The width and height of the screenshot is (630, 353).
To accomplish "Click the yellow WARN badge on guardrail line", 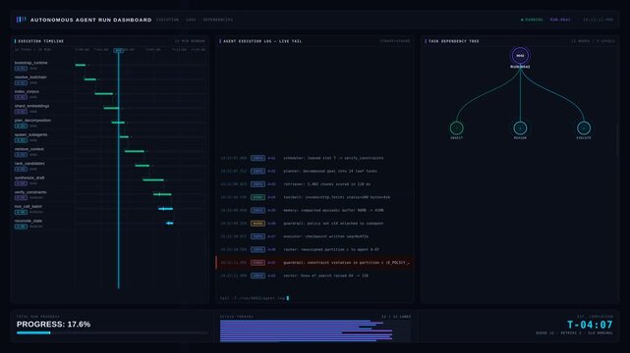I will pos(258,224).
